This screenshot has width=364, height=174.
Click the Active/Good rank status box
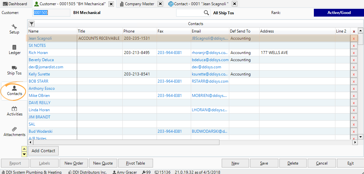(x=339, y=13)
